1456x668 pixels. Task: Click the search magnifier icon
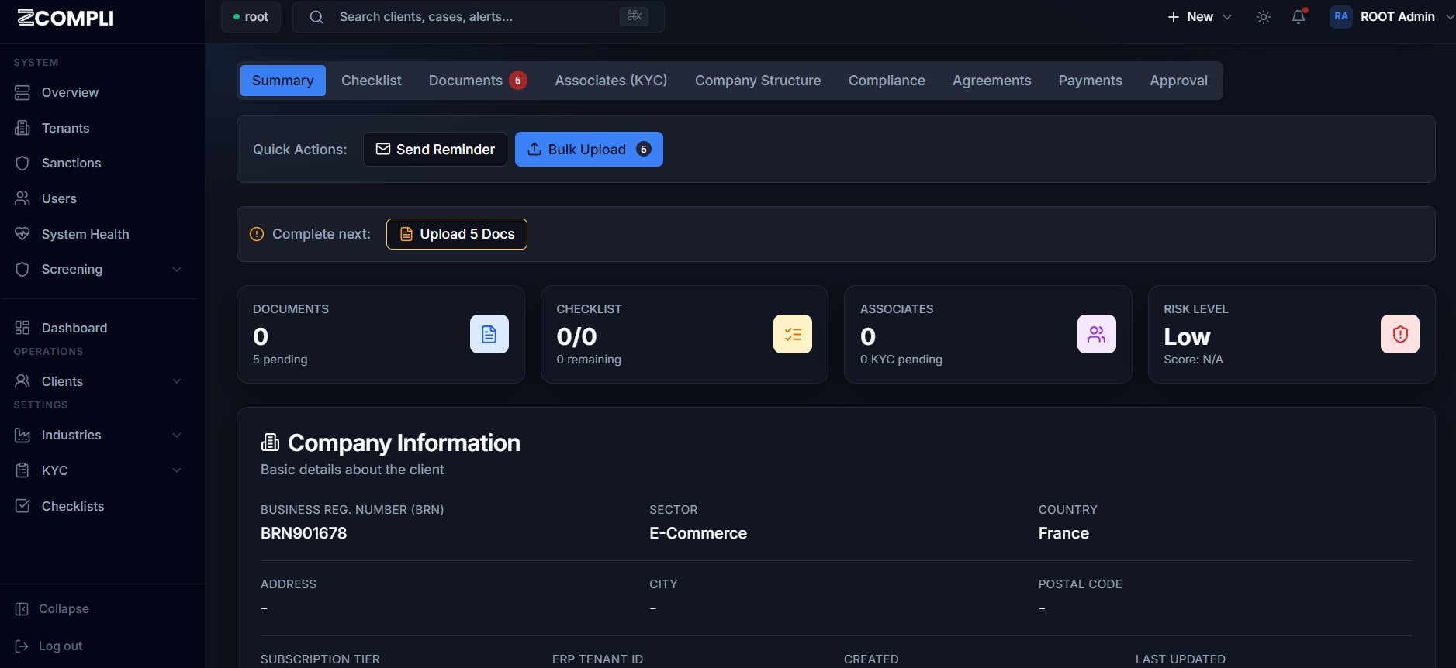coord(316,17)
